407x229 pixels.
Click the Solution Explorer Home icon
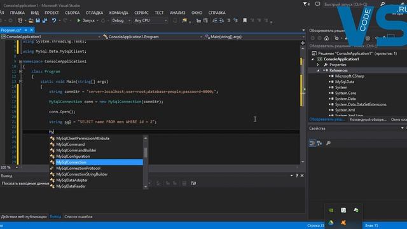click(x=326, y=38)
